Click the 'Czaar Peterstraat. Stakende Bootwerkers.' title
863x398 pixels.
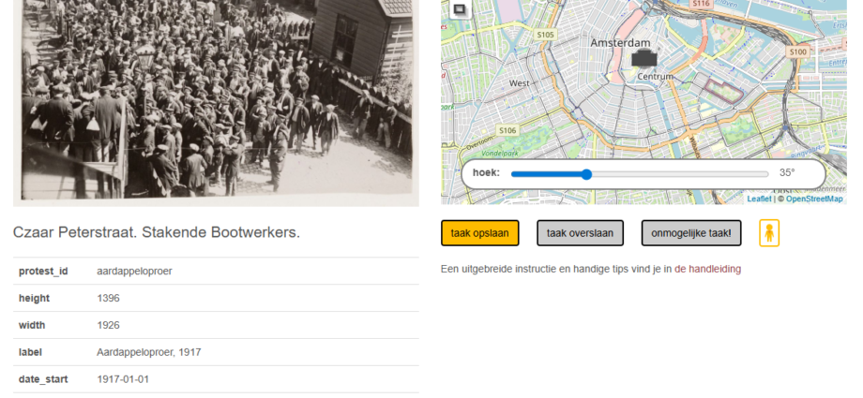(x=157, y=232)
